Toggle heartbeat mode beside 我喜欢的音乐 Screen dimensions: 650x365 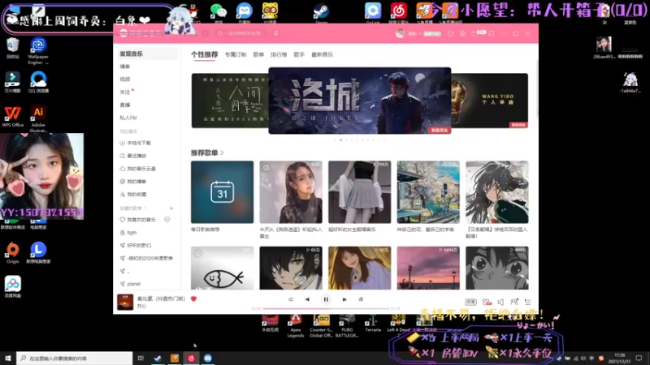click(167, 220)
